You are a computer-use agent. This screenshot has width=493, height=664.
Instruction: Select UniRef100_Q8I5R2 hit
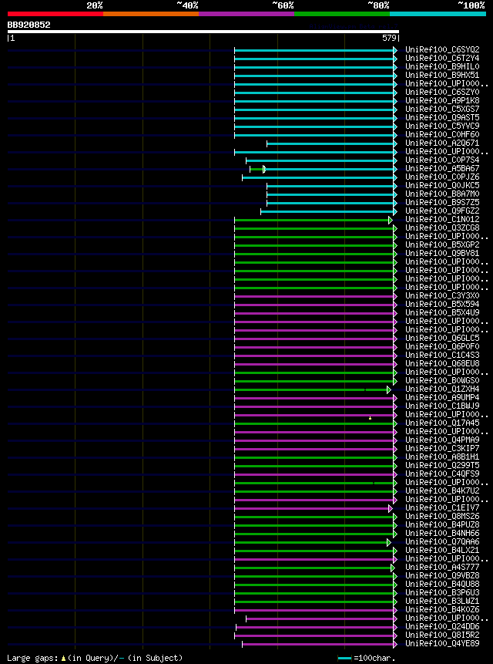point(442,635)
